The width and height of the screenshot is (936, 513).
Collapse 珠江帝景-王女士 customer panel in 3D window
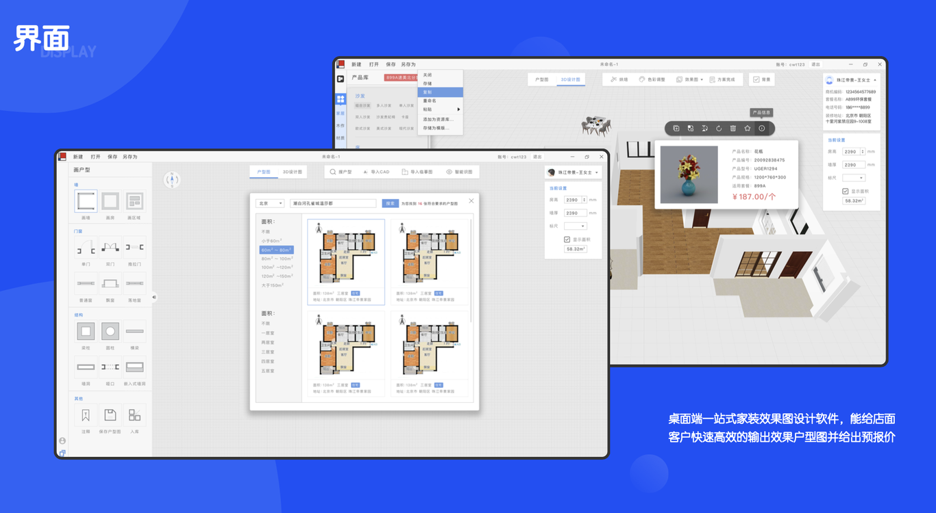click(x=875, y=80)
